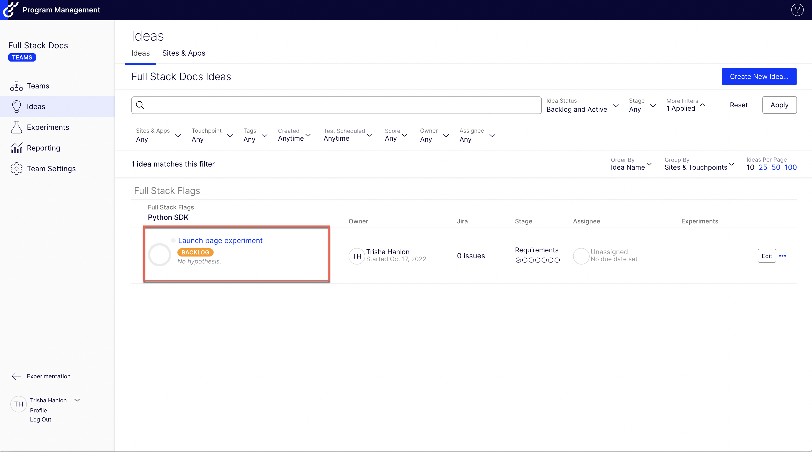
Task: Open the Touchpoint filter dropdown
Action: (x=212, y=135)
